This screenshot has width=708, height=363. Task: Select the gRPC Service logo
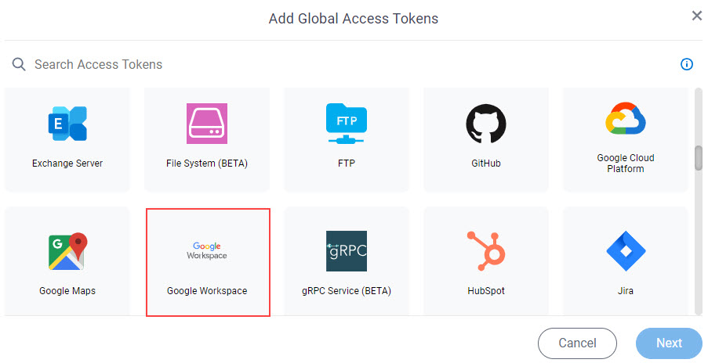(347, 251)
